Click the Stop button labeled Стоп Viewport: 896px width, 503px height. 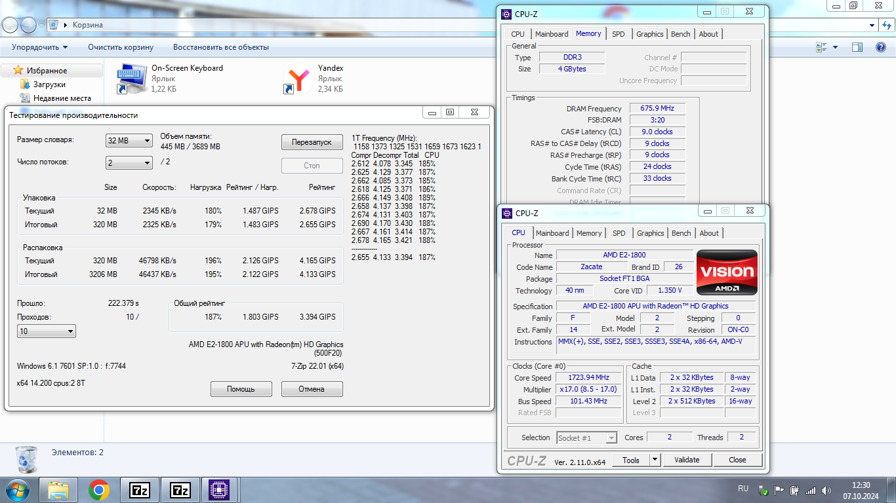[x=312, y=166]
